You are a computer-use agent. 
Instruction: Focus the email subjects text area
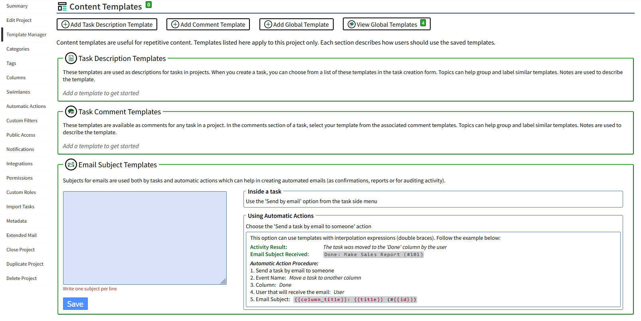click(x=145, y=238)
